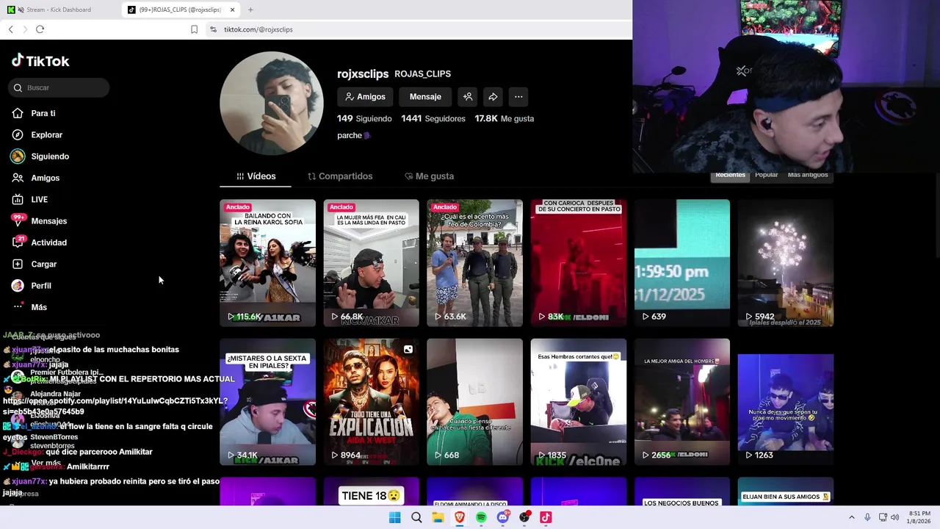Click the volume icon in tray

tap(894, 517)
